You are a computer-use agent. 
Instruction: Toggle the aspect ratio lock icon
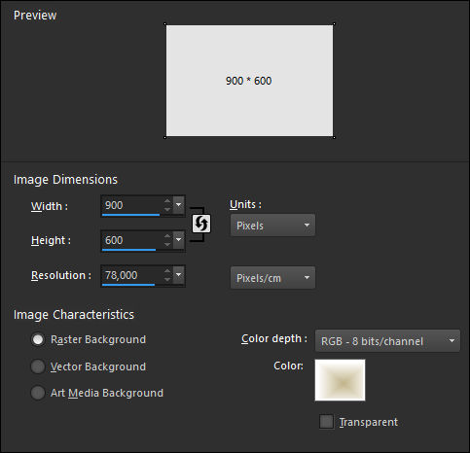click(201, 224)
